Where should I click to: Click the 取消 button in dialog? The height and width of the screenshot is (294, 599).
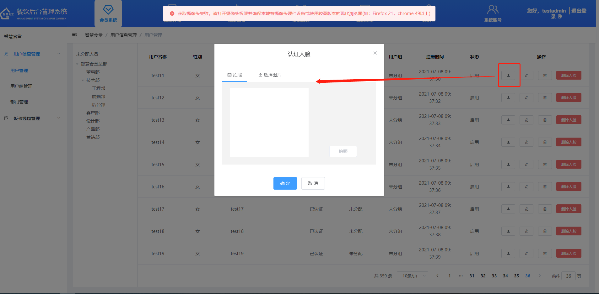pyautogui.click(x=313, y=183)
